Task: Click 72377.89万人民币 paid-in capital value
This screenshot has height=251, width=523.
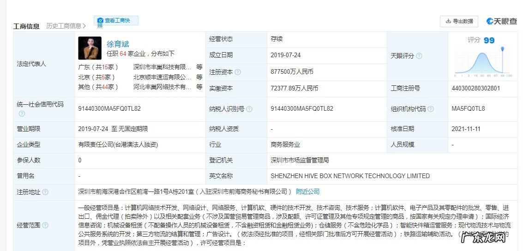Action: (294, 89)
